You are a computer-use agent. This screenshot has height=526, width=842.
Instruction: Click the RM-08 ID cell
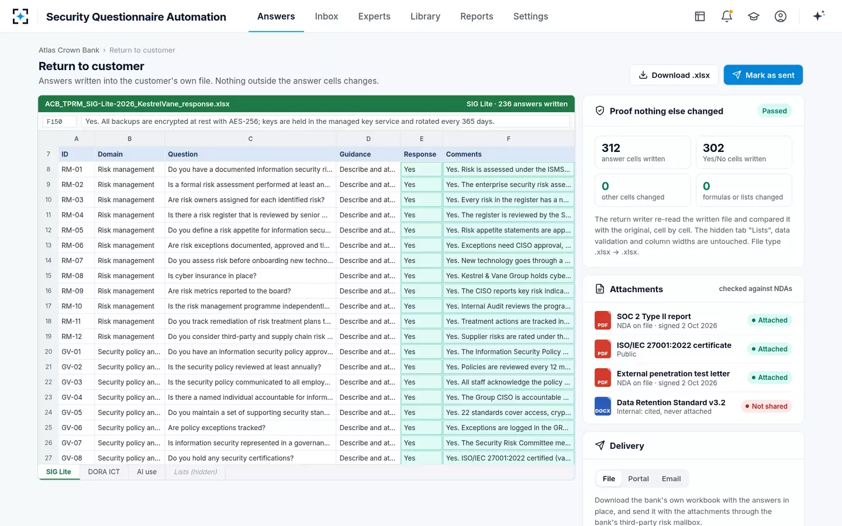(x=77, y=276)
